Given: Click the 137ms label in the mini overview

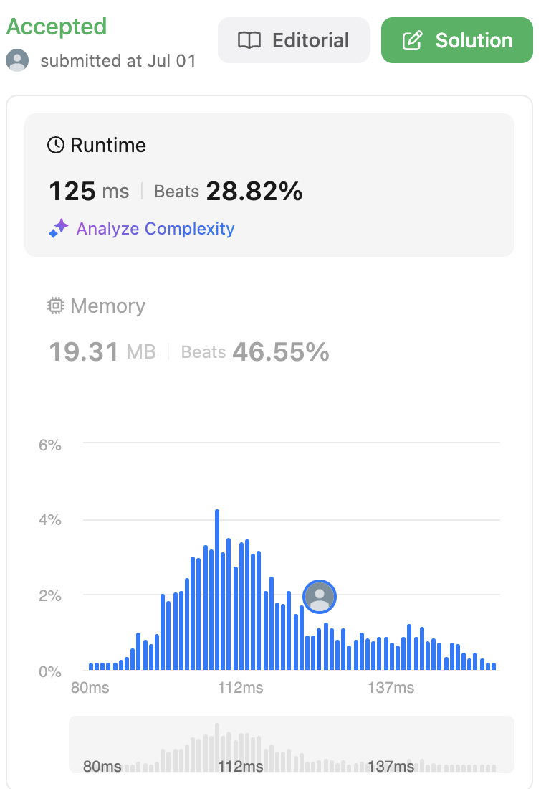Looking at the screenshot, I should (391, 766).
